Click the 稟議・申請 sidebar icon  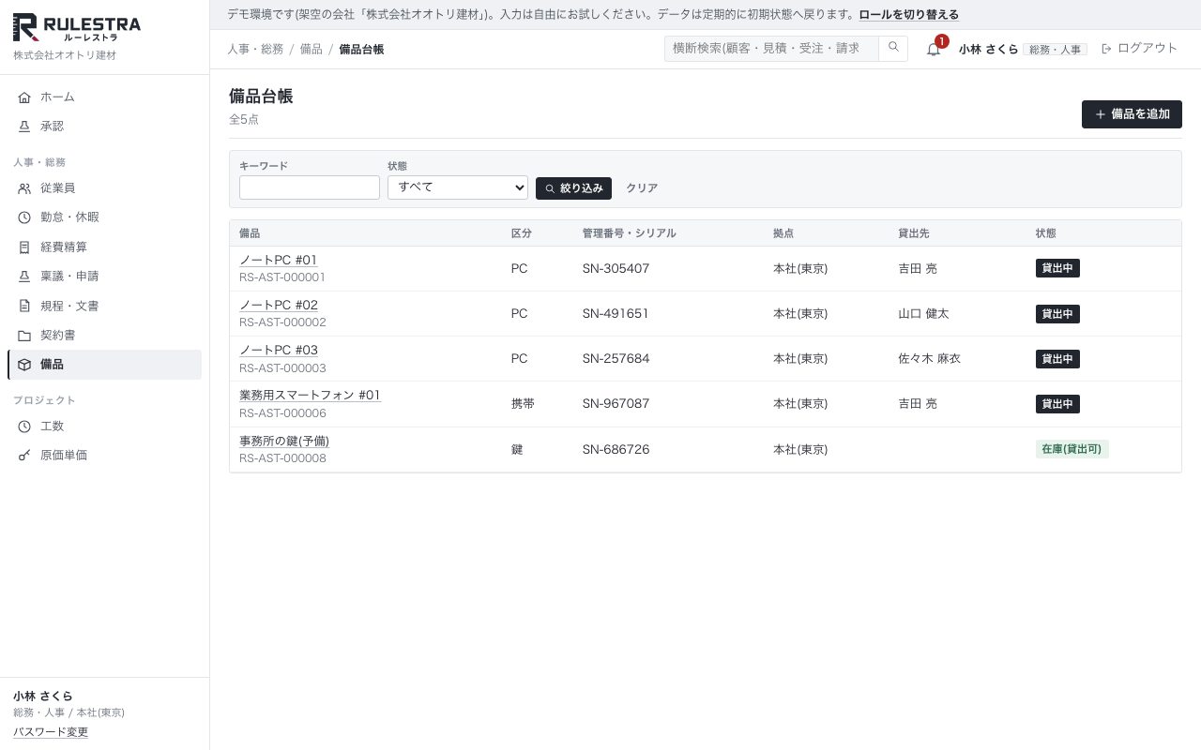(24, 277)
